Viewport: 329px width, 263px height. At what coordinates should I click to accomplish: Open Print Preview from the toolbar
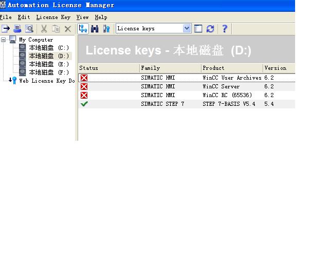[29, 29]
